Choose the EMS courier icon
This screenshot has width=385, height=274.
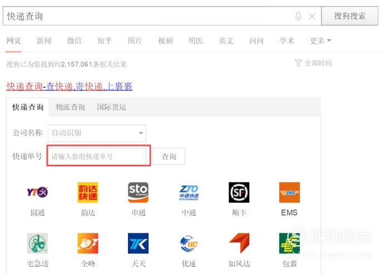289,192
